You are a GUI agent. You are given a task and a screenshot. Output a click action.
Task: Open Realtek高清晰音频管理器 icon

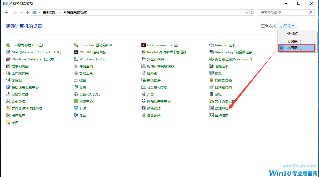[144, 52]
